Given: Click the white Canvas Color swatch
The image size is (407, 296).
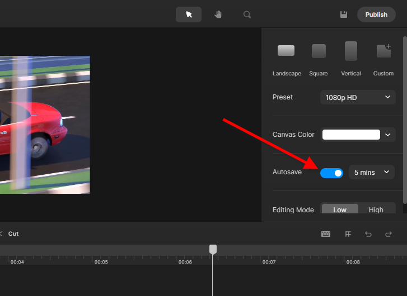Looking at the screenshot, I should [x=351, y=135].
